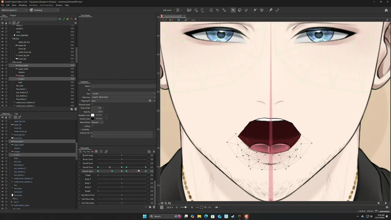Image resolution: width=391 pixels, height=220 pixels.
Task: Choose the Brush selection tool
Action: [246, 10]
